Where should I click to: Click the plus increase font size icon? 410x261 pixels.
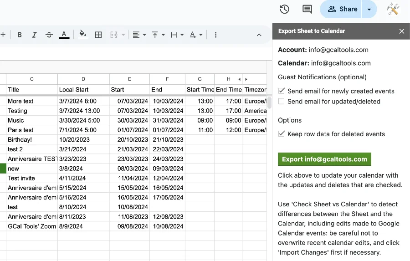(x=3, y=35)
